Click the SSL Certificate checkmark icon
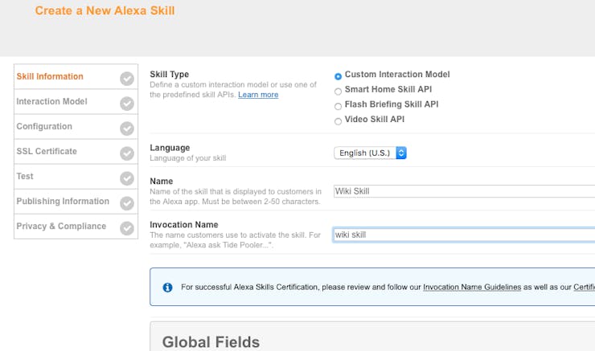Image resolution: width=595 pixels, height=351 pixels. coord(127,153)
